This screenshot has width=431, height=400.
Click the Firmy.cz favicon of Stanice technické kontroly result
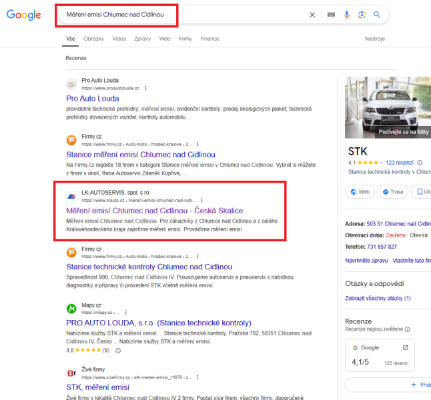tap(71, 252)
